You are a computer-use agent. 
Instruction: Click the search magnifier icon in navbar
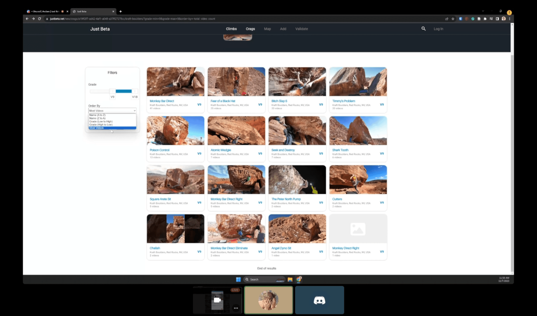pyautogui.click(x=423, y=29)
